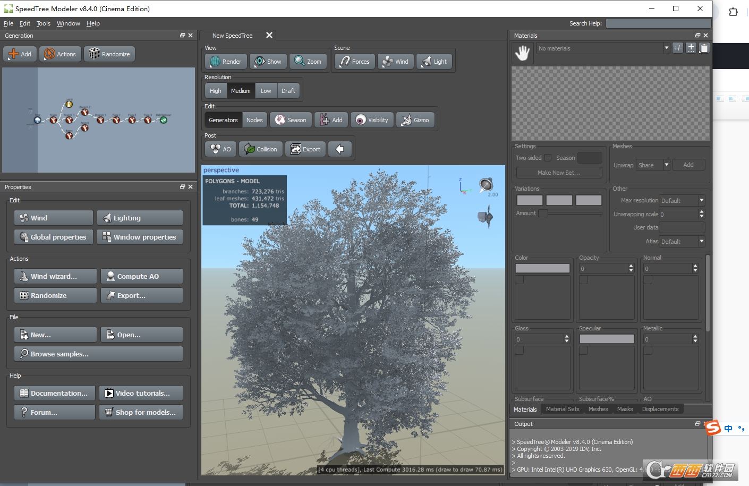Click the paste clipboard icon in Materials
749x486 pixels.
point(704,48)
